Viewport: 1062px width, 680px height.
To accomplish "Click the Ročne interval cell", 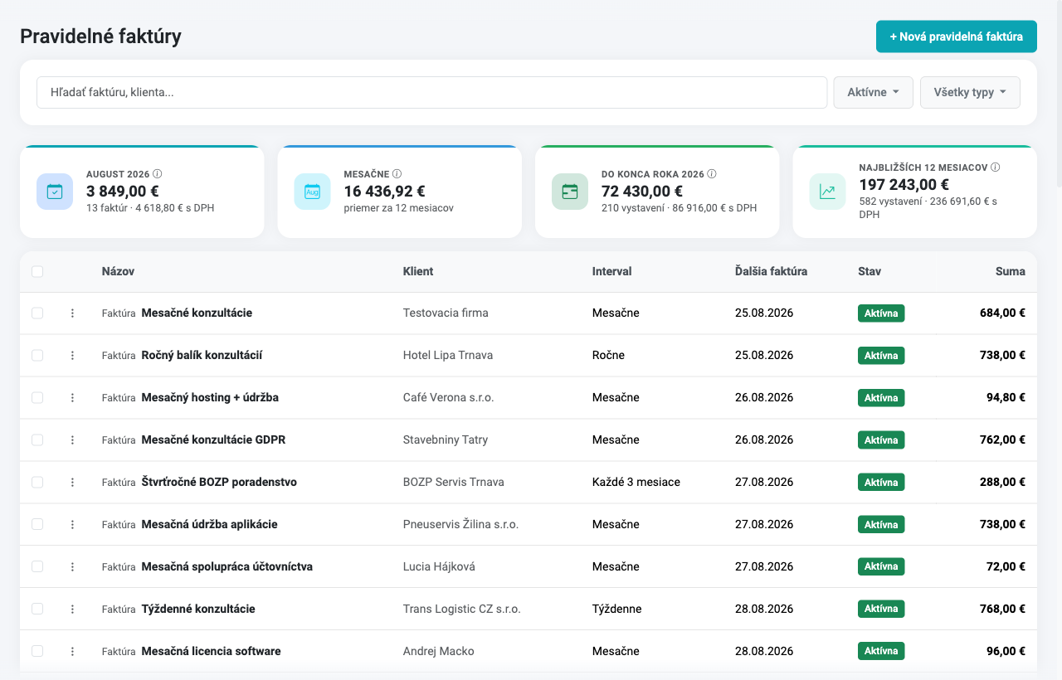I will point(608,356).
